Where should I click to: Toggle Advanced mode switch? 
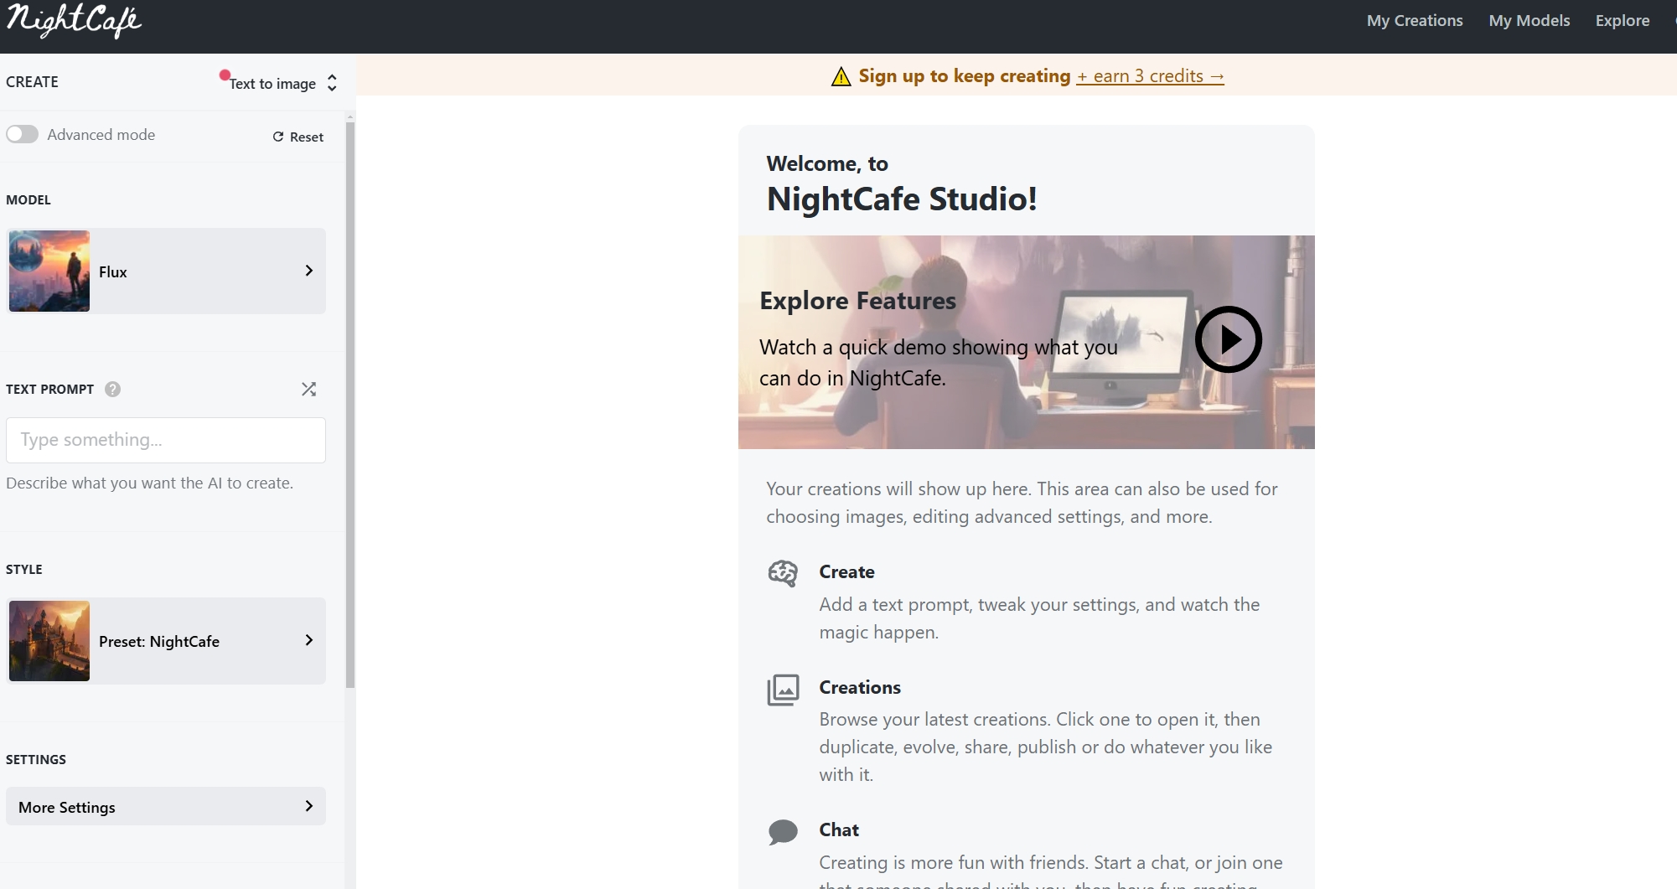point(23,134)
